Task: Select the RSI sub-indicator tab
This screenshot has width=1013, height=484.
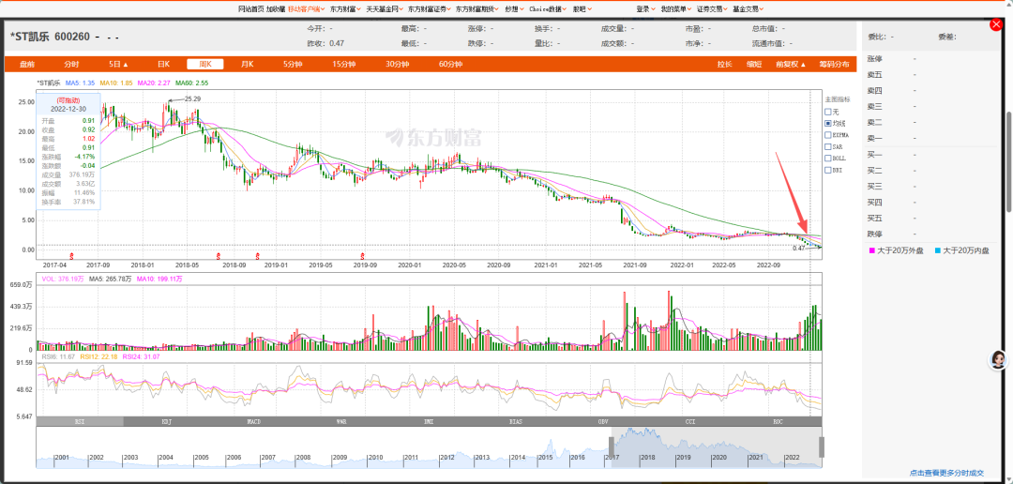Action: (80, 421)
